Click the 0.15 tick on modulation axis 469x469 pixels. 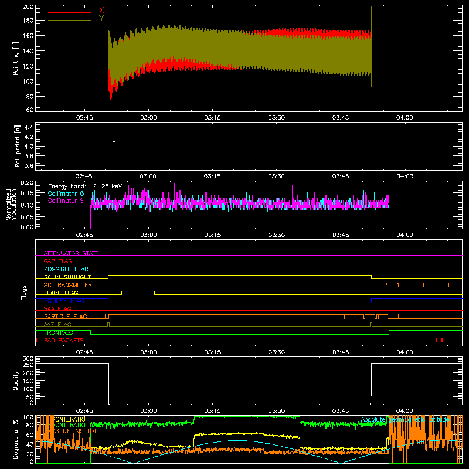(x=27, y=193)
